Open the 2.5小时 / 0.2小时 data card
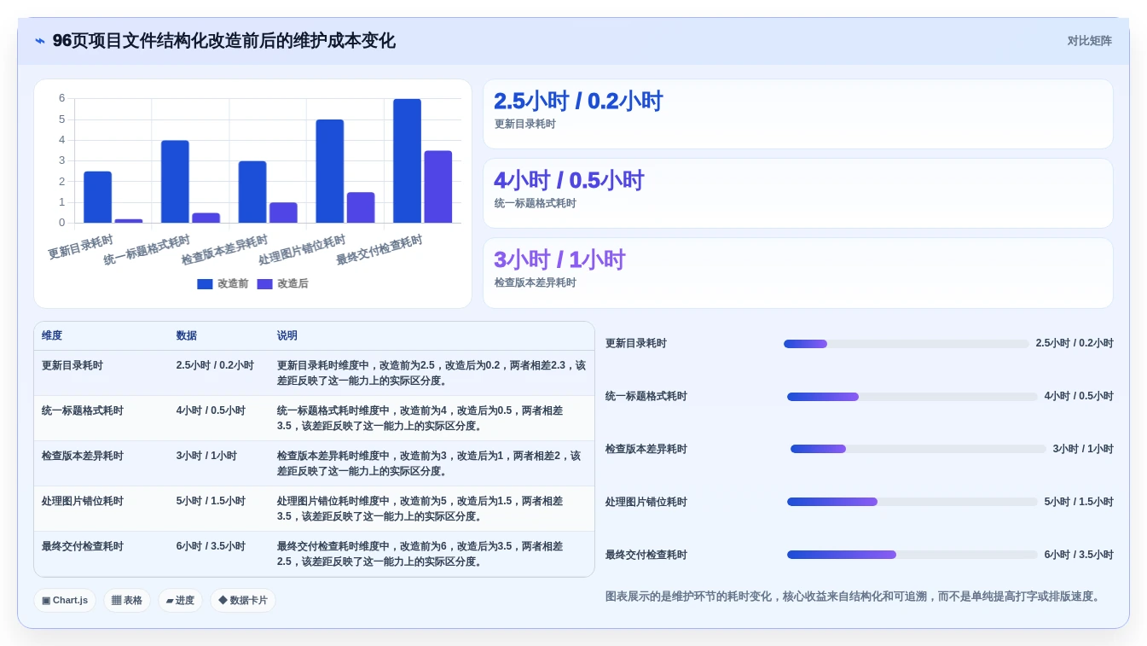Image resolution: width=1147 pixels, height=646 pixels. pos(798,114)
